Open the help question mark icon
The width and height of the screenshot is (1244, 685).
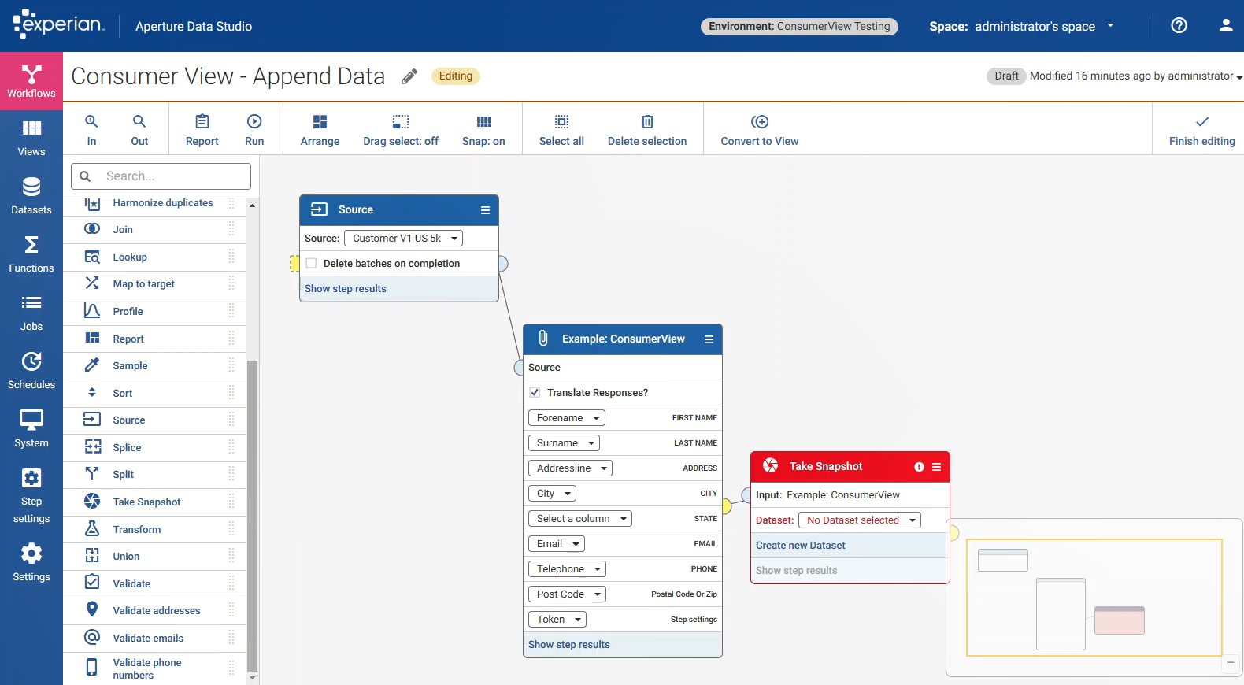[1179, 25]
